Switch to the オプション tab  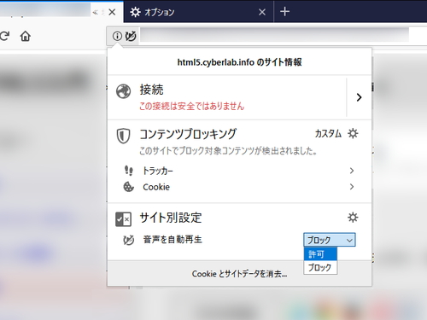(198, 12)
